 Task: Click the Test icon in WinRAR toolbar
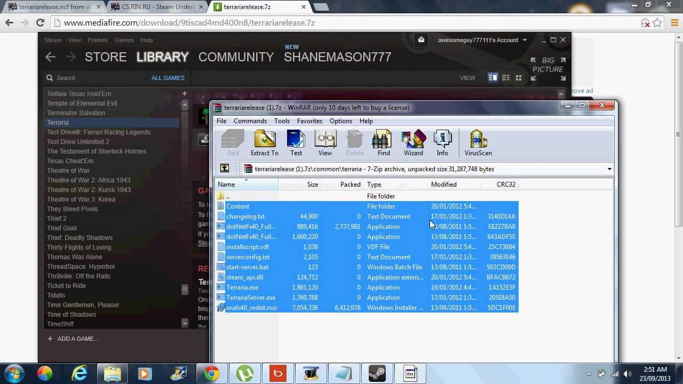(x=296, y=143)
